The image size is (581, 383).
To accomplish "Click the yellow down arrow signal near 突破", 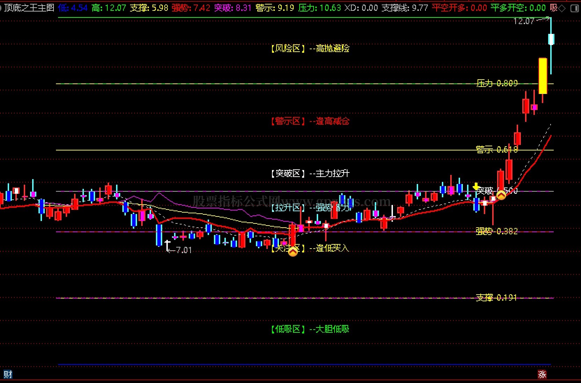I will (x=476, y=186).
